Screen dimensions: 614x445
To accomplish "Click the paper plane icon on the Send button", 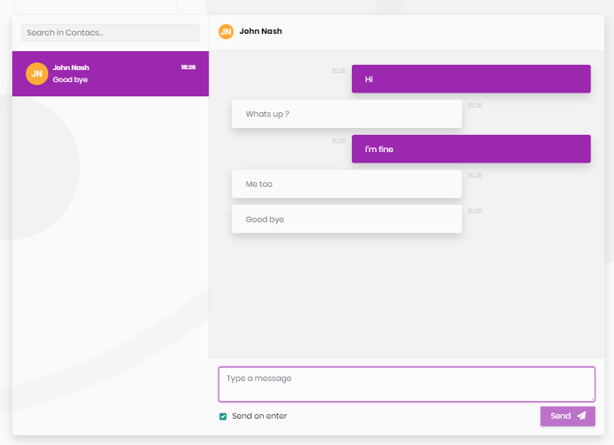I will (x=582, y=416).
